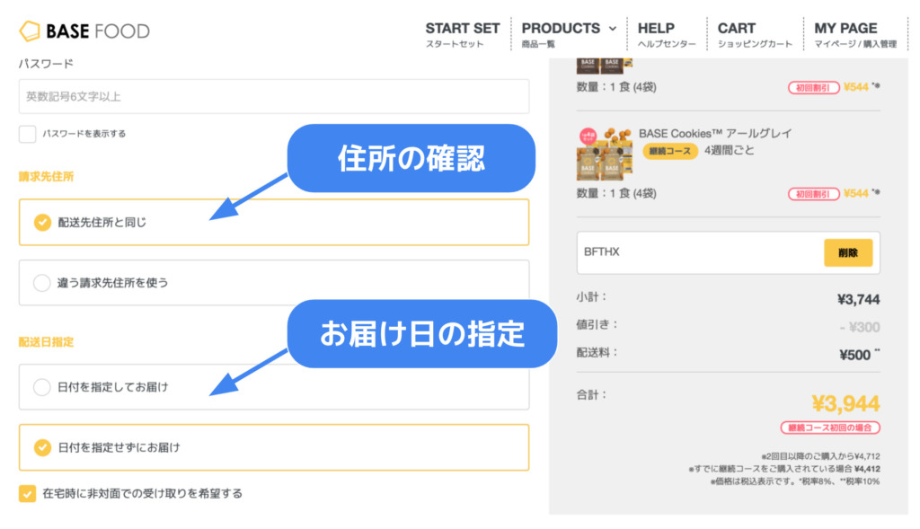This screenshot has height=529, width=920.
Task: Click the 配送日指定 section heading
Action: (x=47, y=342)
